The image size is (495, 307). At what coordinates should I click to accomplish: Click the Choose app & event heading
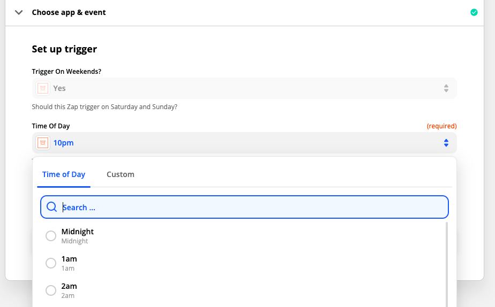coord(69,12)
